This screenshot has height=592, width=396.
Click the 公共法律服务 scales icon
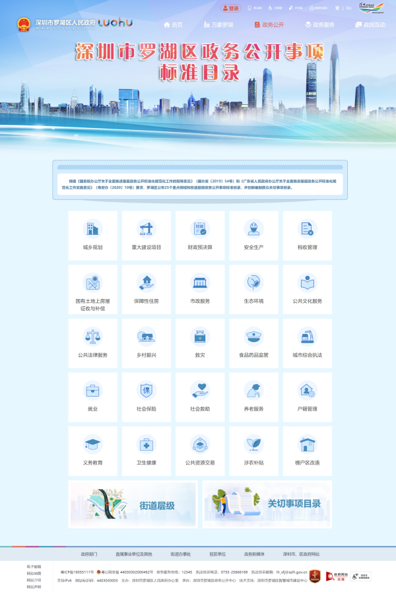92,337
